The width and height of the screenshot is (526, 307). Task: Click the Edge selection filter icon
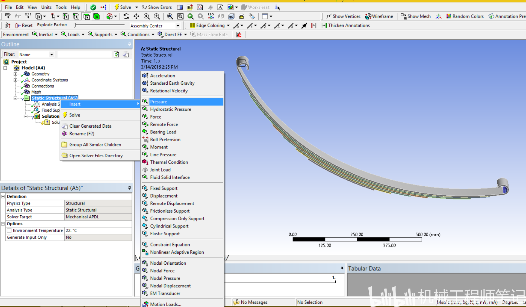pos(76,16)
